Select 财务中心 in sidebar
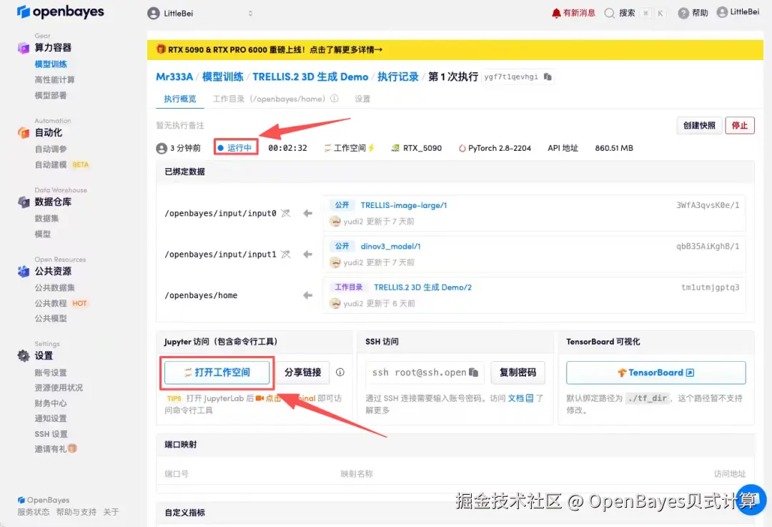Screen dimensions: 772x527 51,403
